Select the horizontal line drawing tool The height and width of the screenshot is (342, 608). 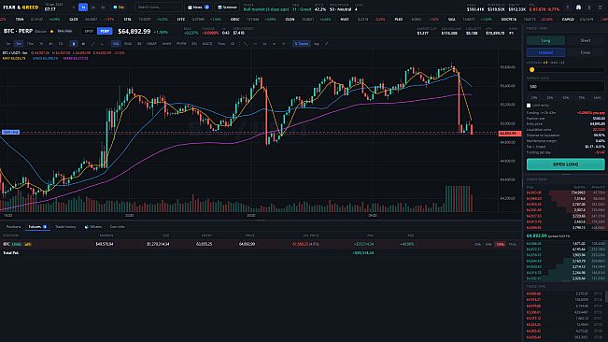click(x=255, y=44)
